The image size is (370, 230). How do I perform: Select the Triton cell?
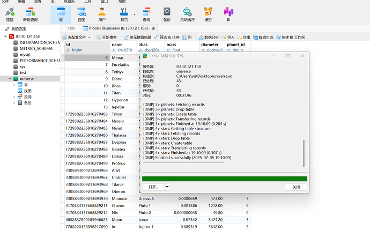[x=123, y=114]
